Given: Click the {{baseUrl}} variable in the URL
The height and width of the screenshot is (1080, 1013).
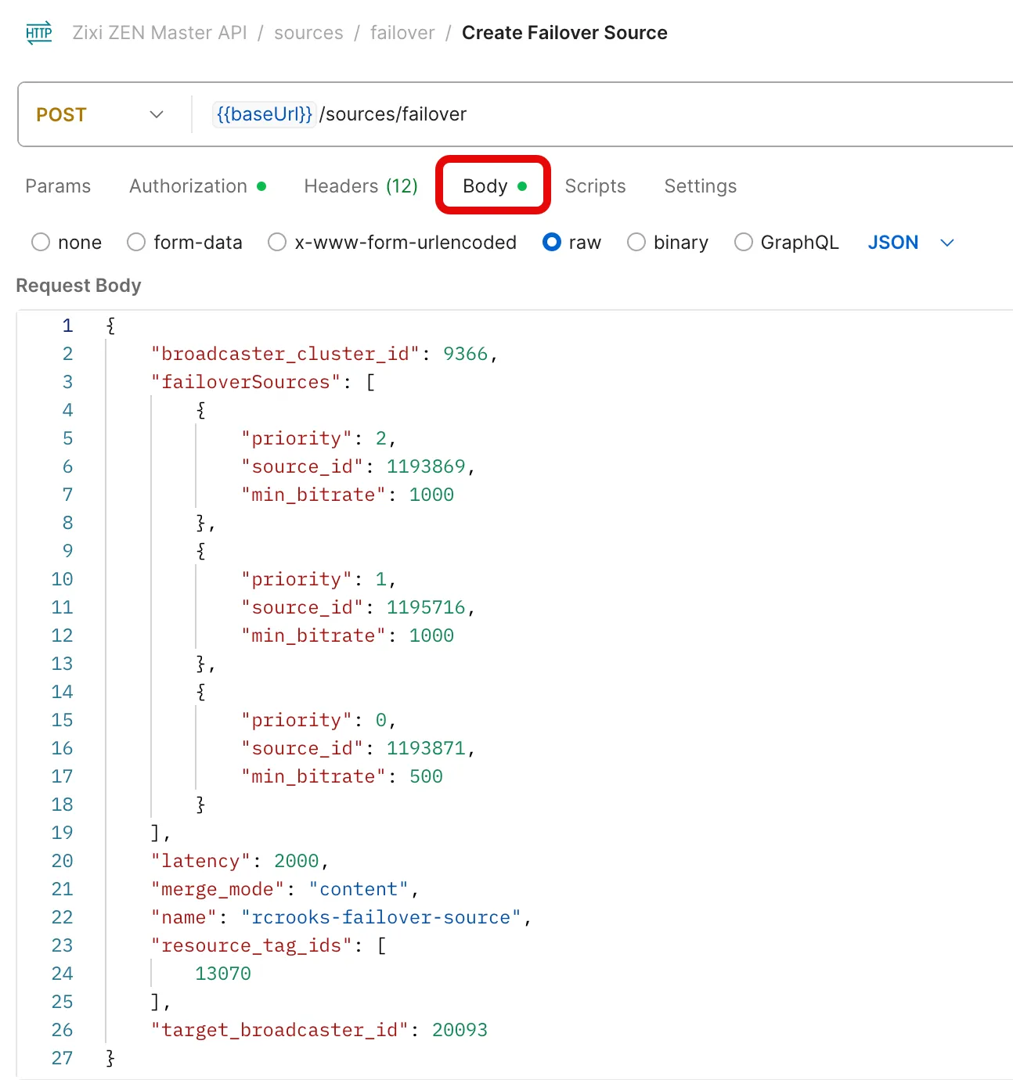Looking at the screenshot, I should pyautogui.click(x=265, y=114).
